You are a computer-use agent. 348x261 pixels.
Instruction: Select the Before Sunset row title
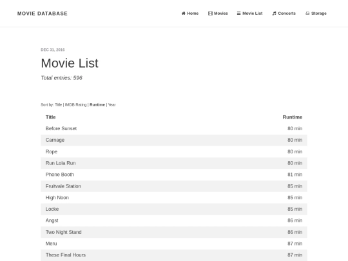click(61, 128)
